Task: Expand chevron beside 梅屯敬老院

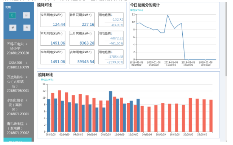Action: click(x=26, y=123)
